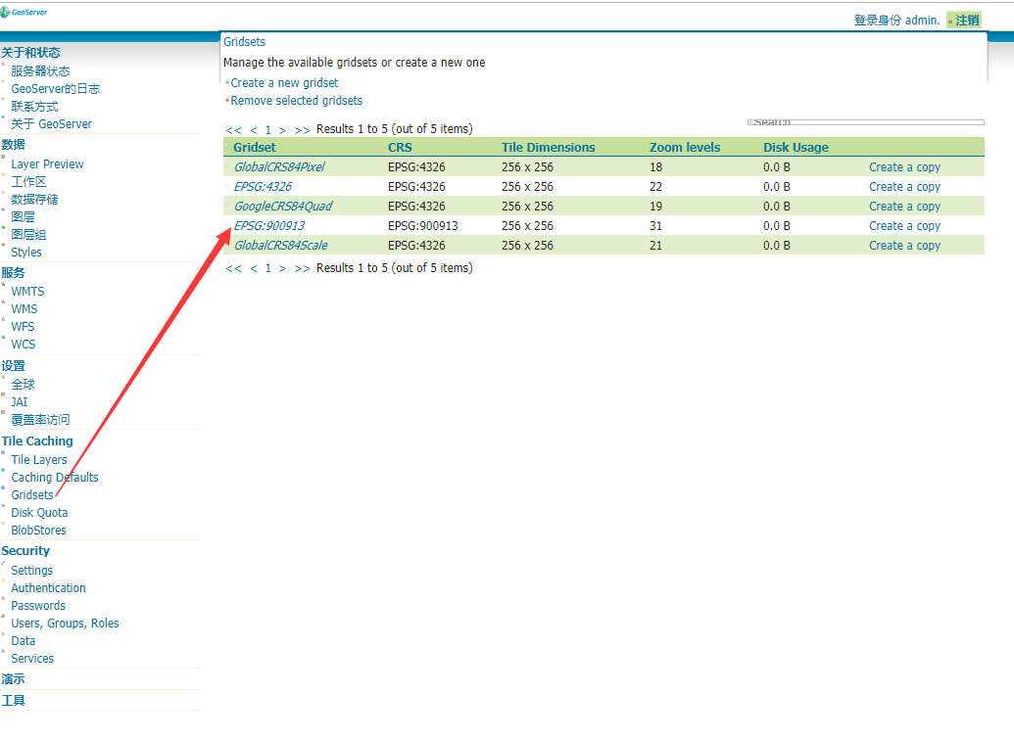The width and height of the screenshot is (1014, 741).
Task: Open the Create a new gridset link
Action: coord(284,83)
